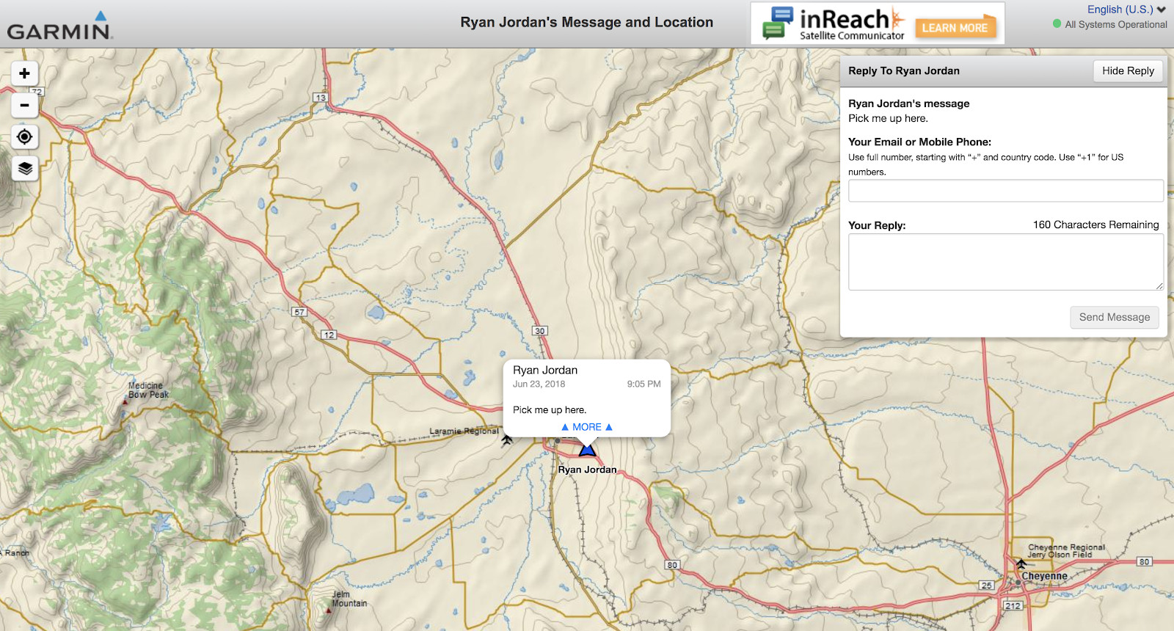This screenshot has width=1174, height=631.
Task: Click the Cheyenne Regional airport icon
Action: tap(1021, 564)
